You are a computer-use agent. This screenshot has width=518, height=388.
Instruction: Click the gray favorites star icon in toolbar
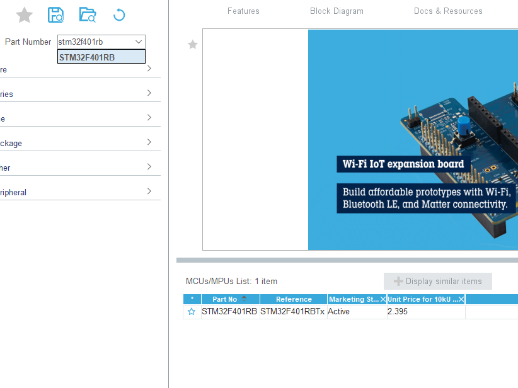(x=25, y=15)
